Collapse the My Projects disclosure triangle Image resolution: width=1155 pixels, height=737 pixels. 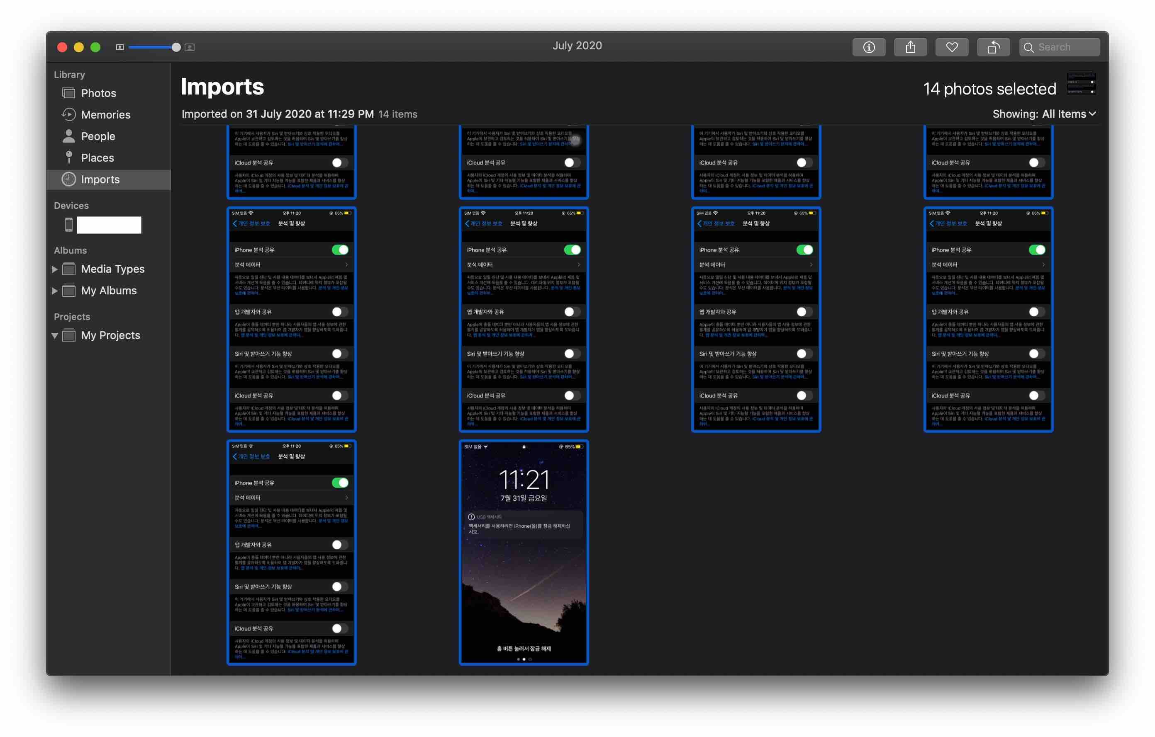click(55, 335)
